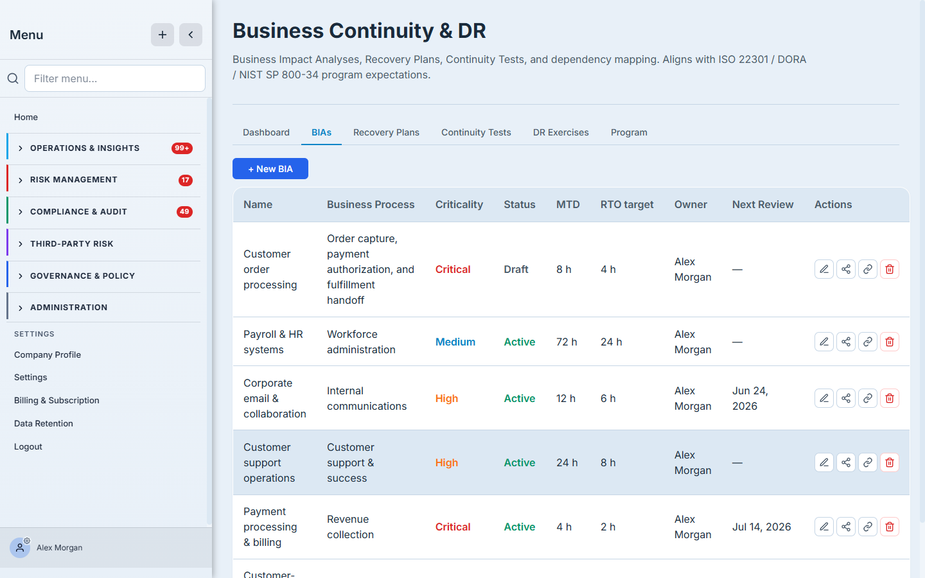This screenshot has height=578, width=925.
Task: Click the RTO target column header
Action: (x=627, y=204)
